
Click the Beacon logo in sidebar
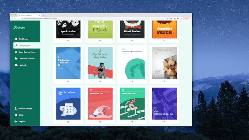[19, 27]
